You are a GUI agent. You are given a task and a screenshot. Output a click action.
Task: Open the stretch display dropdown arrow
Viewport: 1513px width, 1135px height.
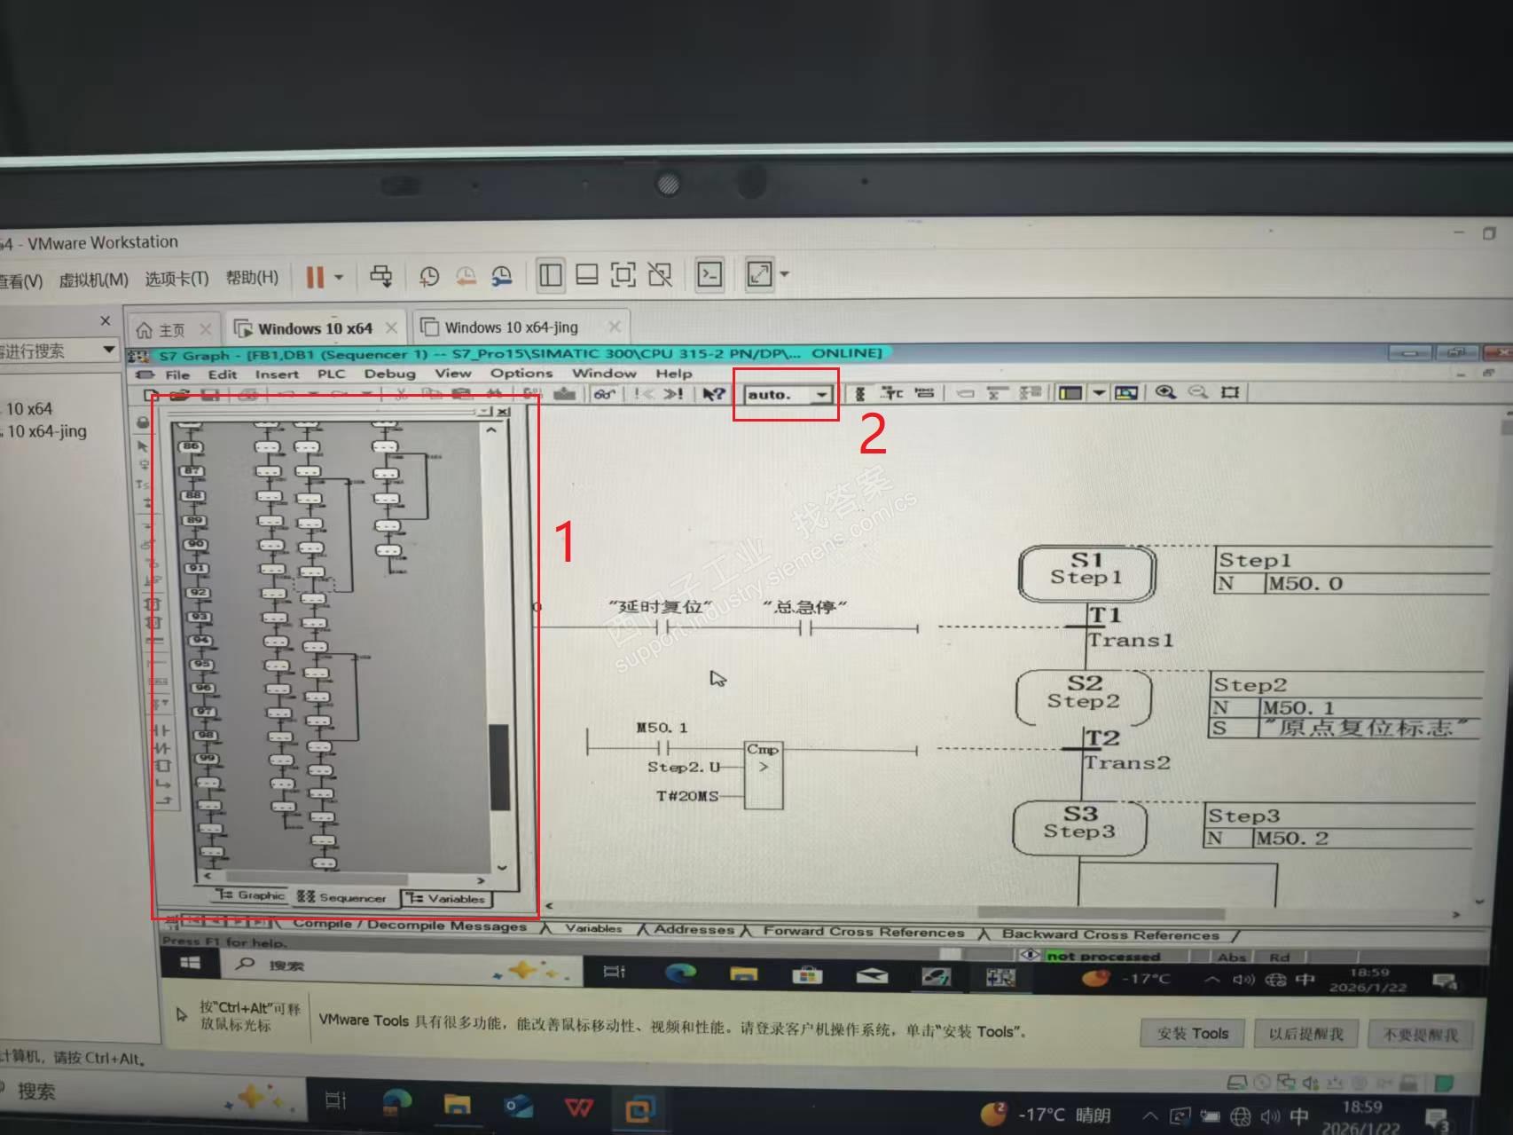[x=785, y=274]
